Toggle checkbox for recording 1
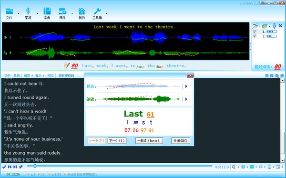The height and width of the screenshot is (178, 286). (255, 32)
